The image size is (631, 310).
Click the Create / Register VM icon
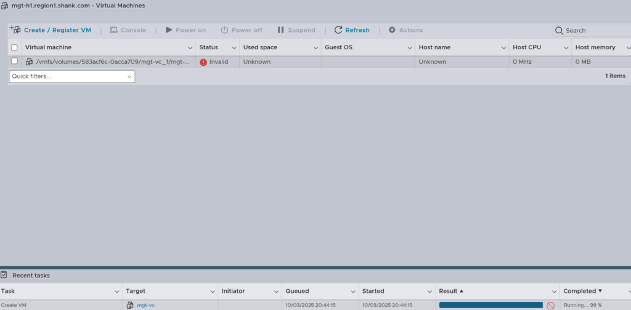[x=15, y=30]
